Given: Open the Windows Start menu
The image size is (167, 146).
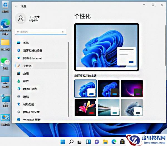Looking at the screenshot, I should 63,142.
